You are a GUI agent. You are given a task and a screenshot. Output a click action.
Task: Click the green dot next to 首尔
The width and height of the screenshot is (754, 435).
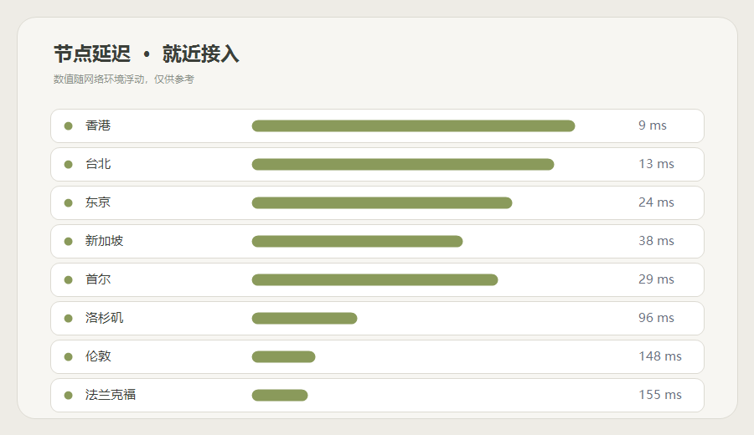coord(69,279)
